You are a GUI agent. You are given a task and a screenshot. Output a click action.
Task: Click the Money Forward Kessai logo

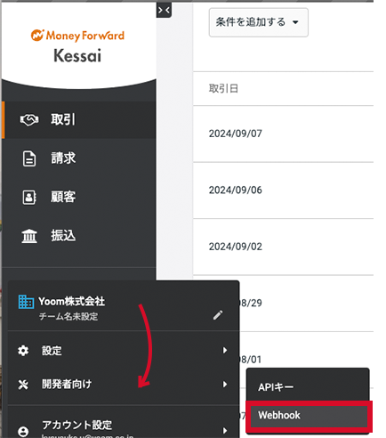click(x=77, y=46)
